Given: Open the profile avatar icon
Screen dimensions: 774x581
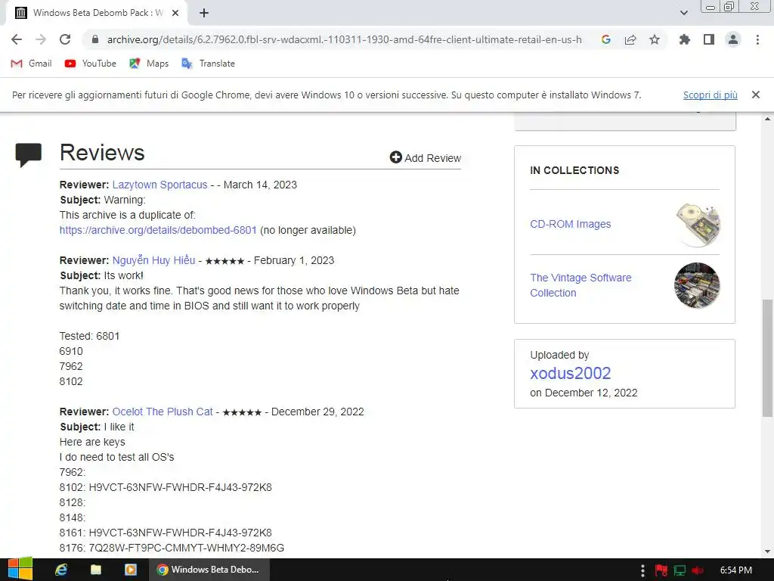Looking at the screenshot, I should pos(733,39).
